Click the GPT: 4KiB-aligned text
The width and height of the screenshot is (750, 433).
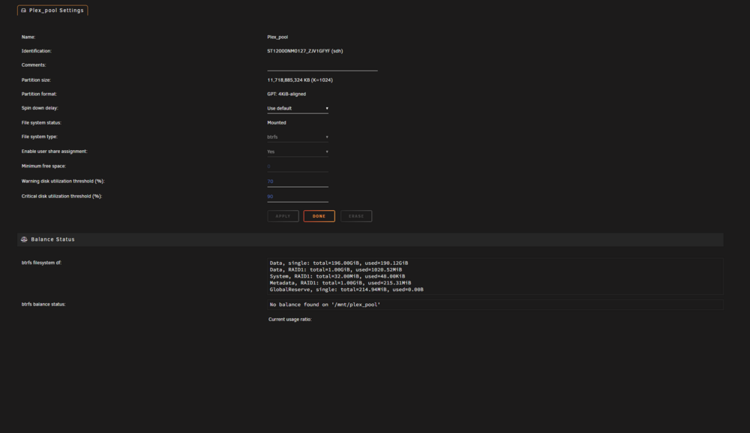(x=286, y=94)
